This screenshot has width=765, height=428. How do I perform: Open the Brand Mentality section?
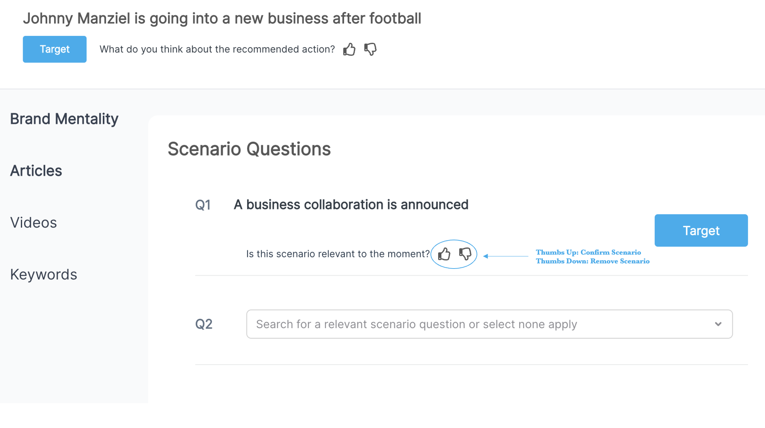point(64,119)
